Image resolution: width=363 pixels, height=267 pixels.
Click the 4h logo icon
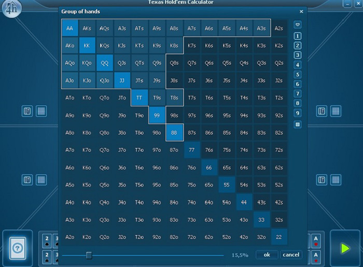tap(11, 8)
